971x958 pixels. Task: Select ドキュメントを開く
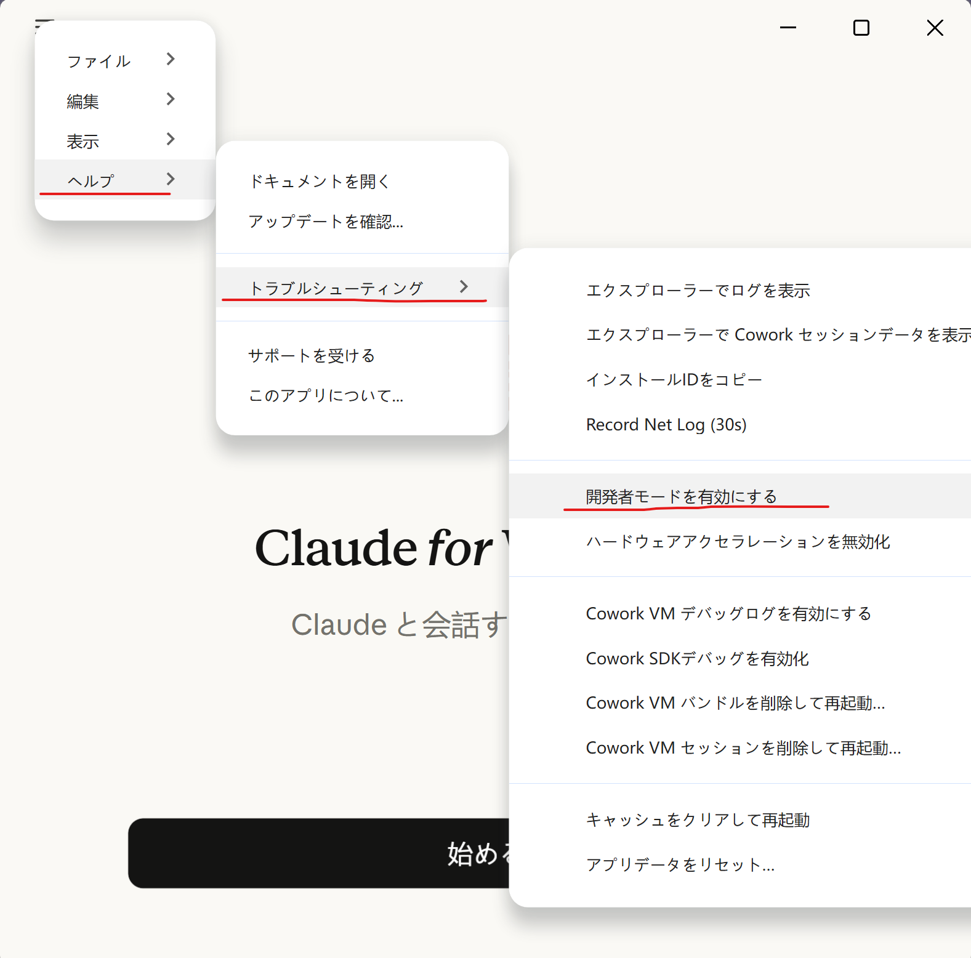point(362,181)
